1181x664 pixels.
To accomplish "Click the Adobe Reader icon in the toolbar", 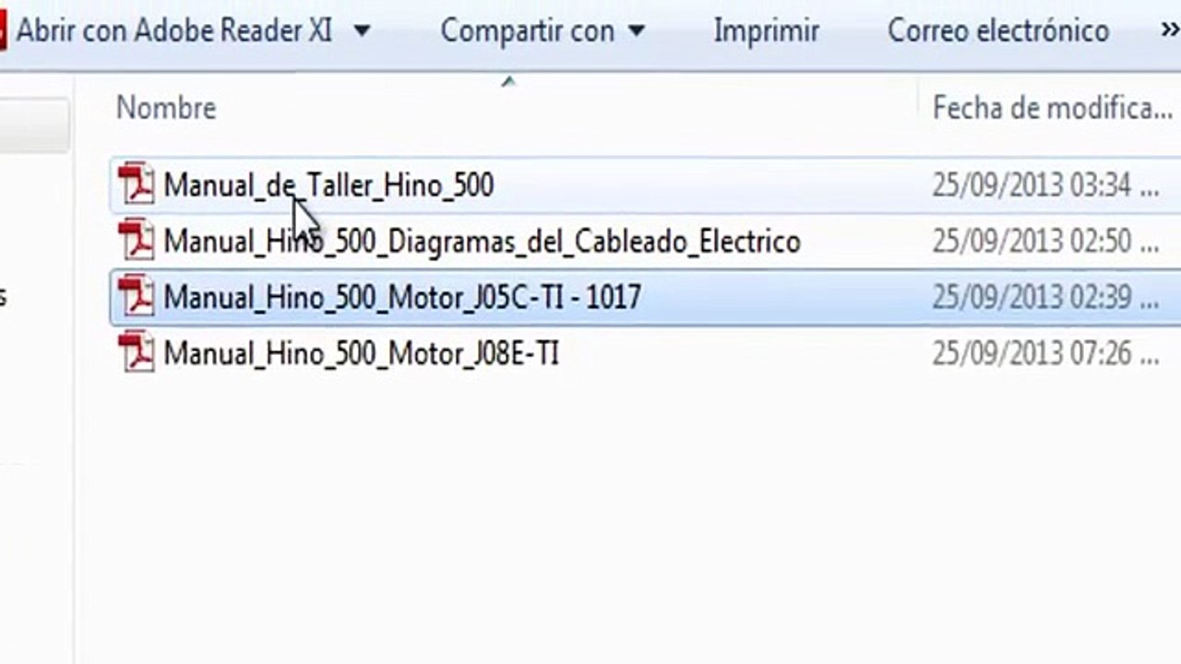I will click(x=3, y=30).
